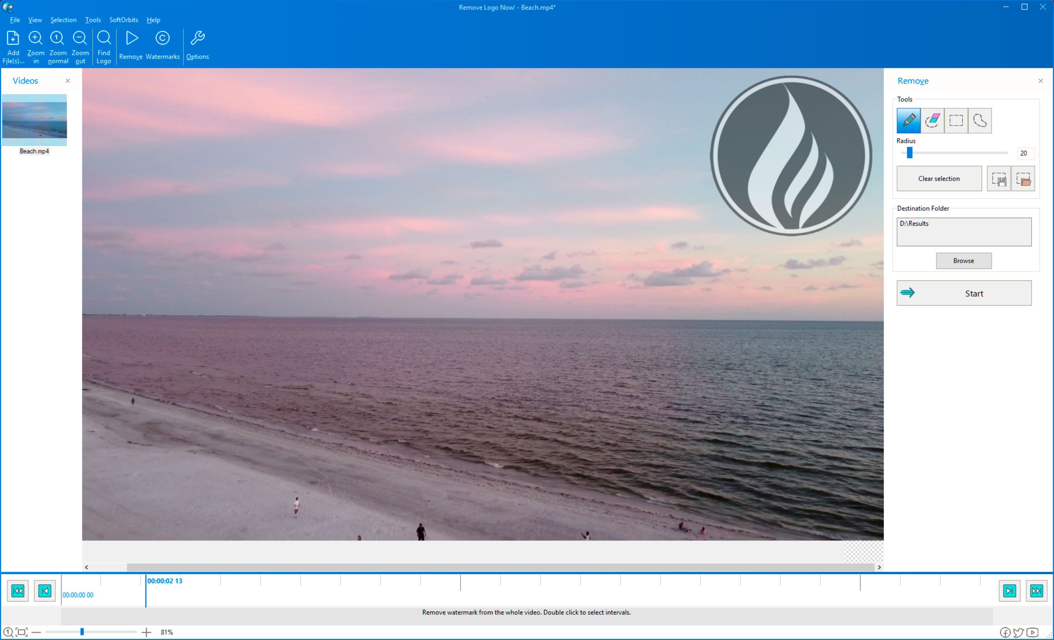
Task: Click the D:\Results destination folder input field
Action: coord(964,231)
